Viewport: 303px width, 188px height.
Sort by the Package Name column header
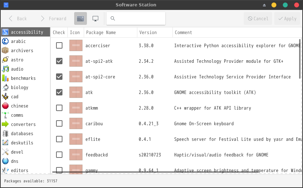point(110,33)
